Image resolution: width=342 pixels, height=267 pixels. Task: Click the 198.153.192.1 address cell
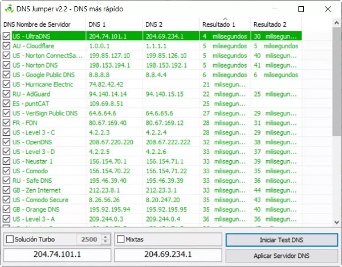point(166,65)
